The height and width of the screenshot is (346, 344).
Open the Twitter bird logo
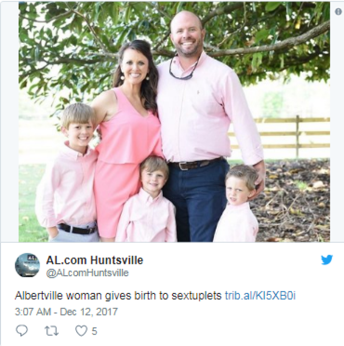click(x=327, y=259)
